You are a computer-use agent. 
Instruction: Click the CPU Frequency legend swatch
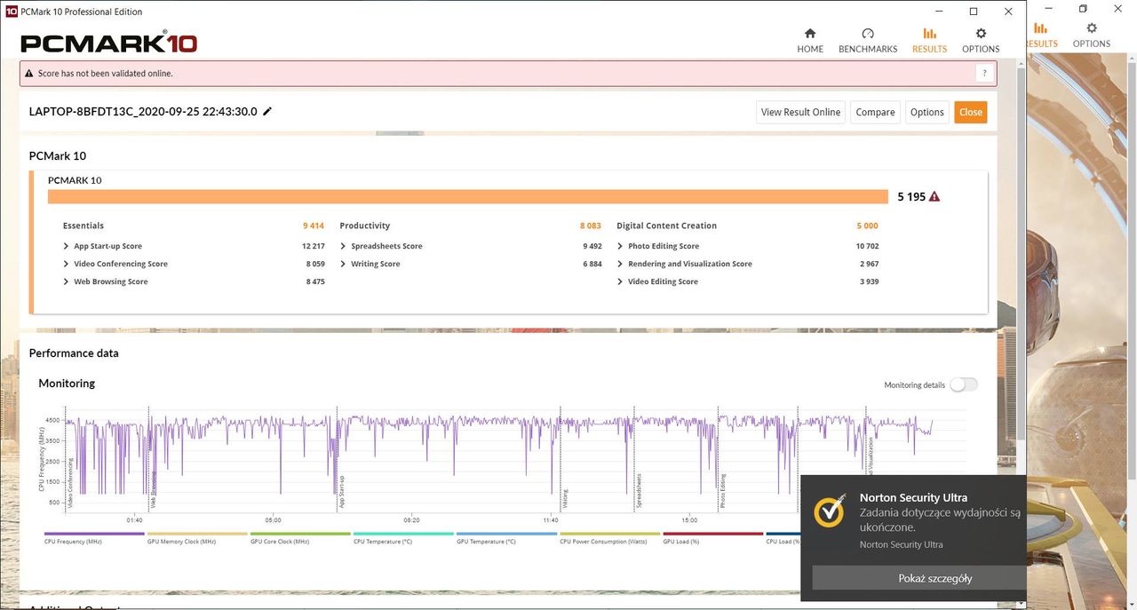[94, 535]
